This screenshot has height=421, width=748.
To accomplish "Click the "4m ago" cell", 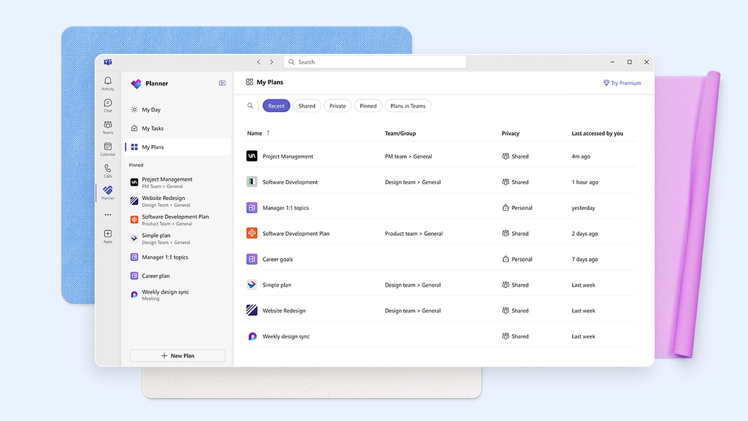I will tap(581, 157).
